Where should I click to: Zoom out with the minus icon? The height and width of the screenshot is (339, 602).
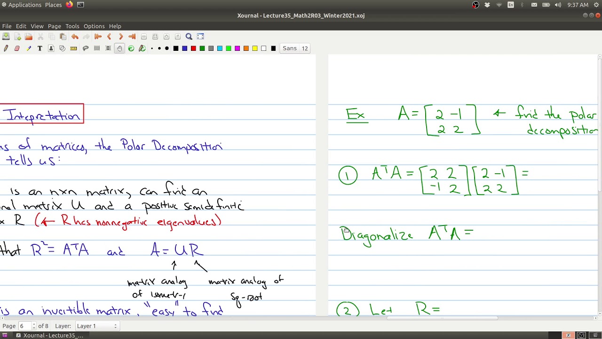pos(143,37)
